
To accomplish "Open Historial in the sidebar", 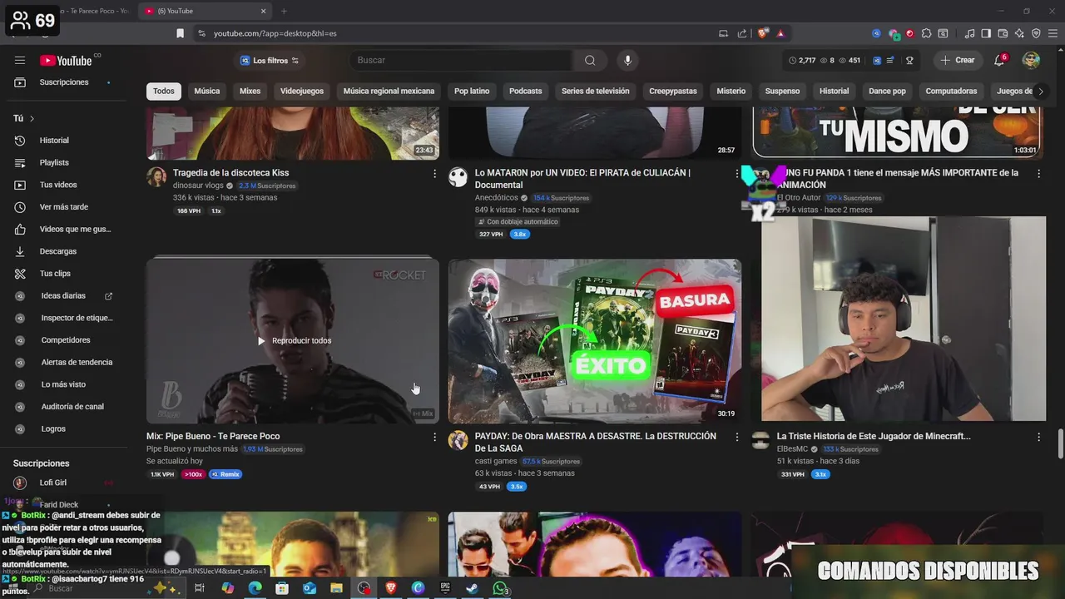I will (x=66, y=141).
